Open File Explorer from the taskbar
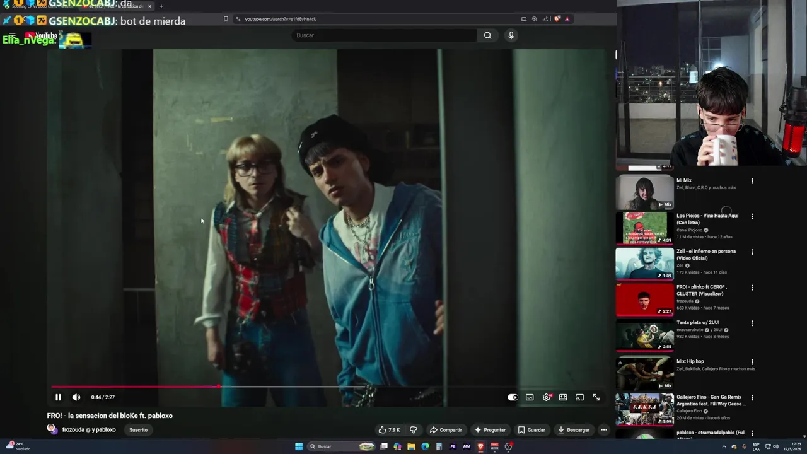The width and height of the screenshot is (807, 454). tap(411, 446)
